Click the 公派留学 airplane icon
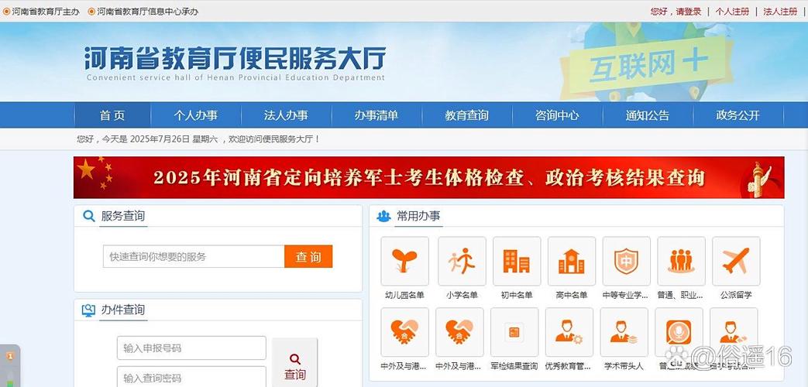This screenshot has width=808, height=387. (735, 261)
